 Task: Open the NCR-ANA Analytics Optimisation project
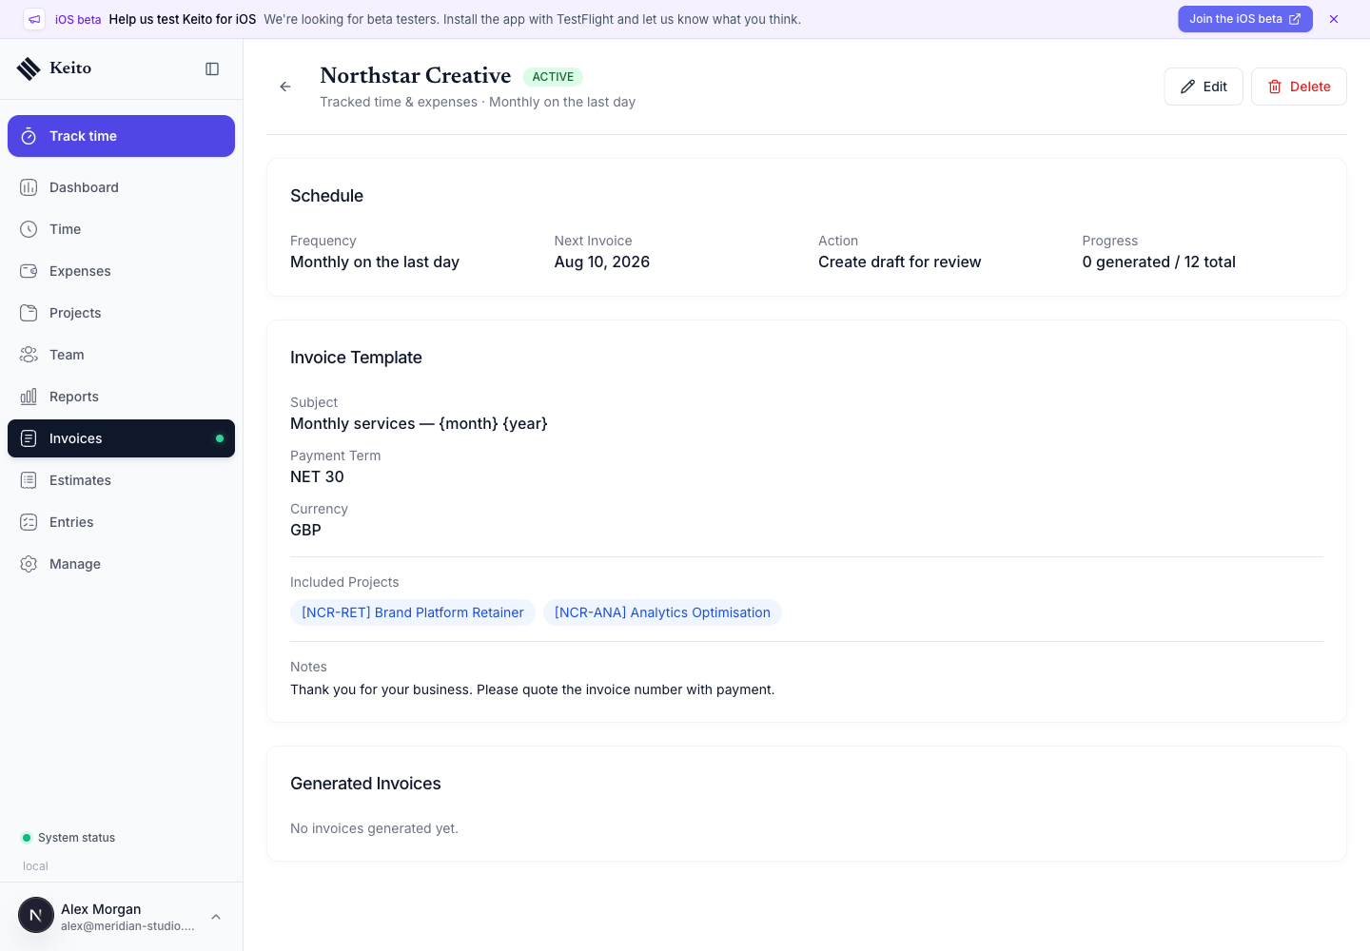coord(662,612)
